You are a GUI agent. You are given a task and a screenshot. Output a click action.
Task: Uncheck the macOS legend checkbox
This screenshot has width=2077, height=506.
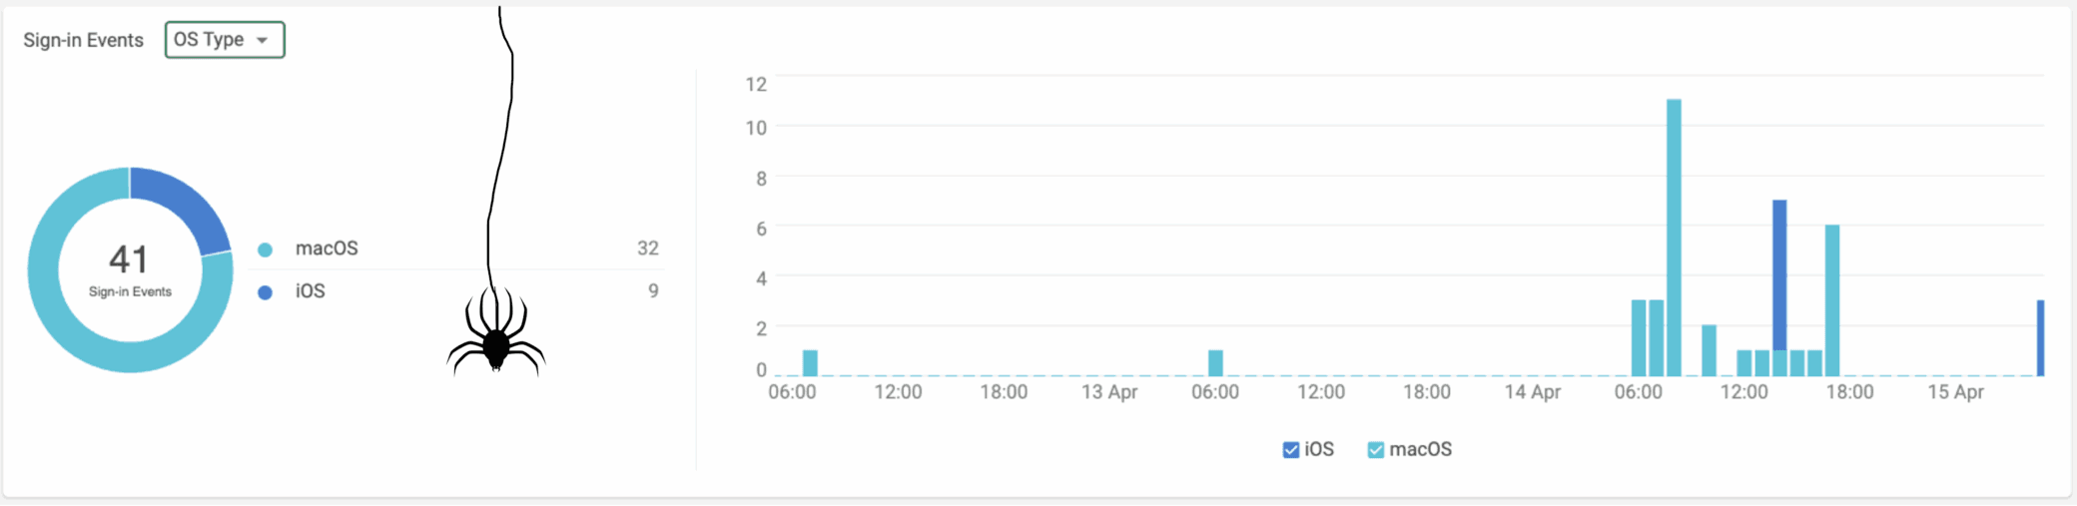(x=1375, y=450)
